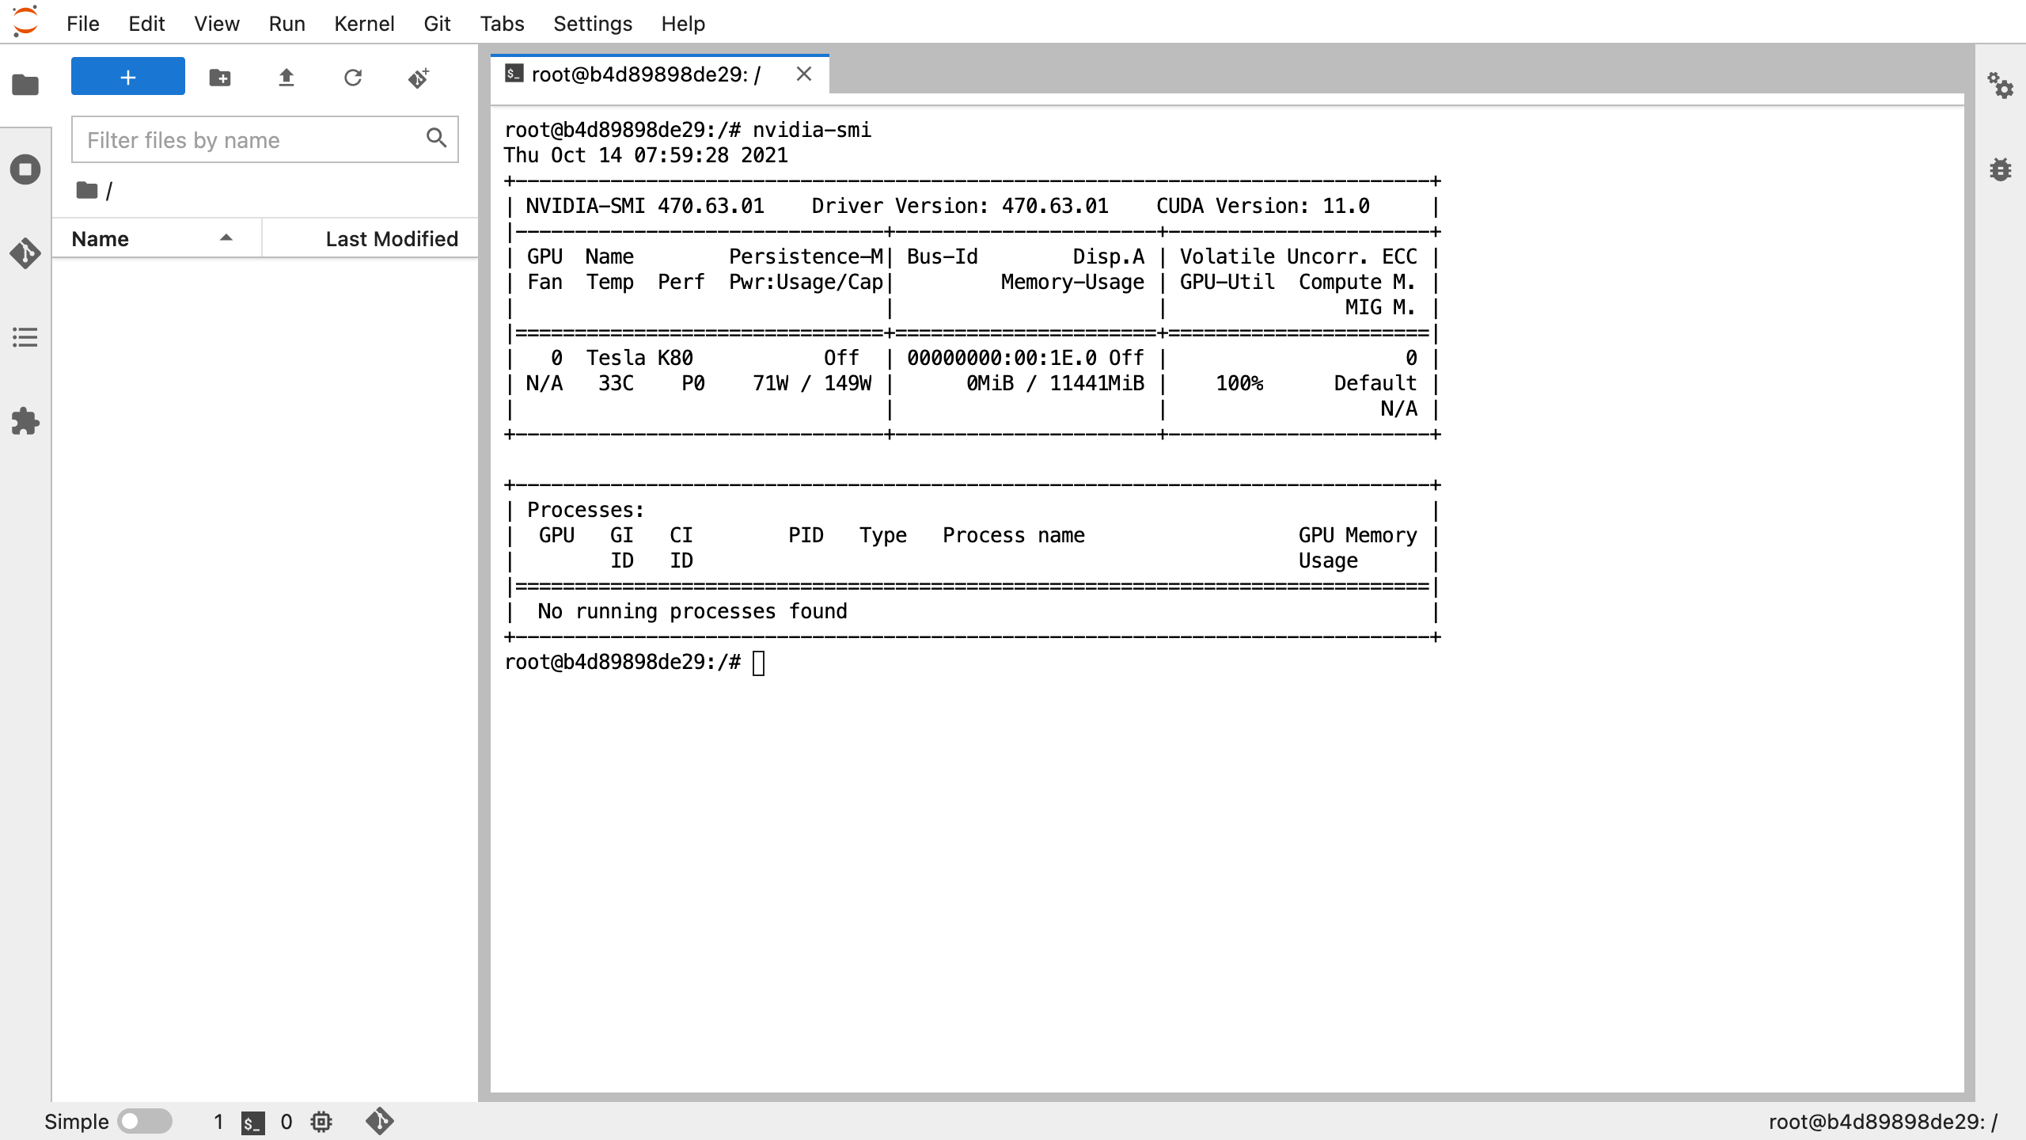Click 'Driver Version: 470.63.01' text
The height and width of the screenshot is (1140, 2026).
point(960,206)
